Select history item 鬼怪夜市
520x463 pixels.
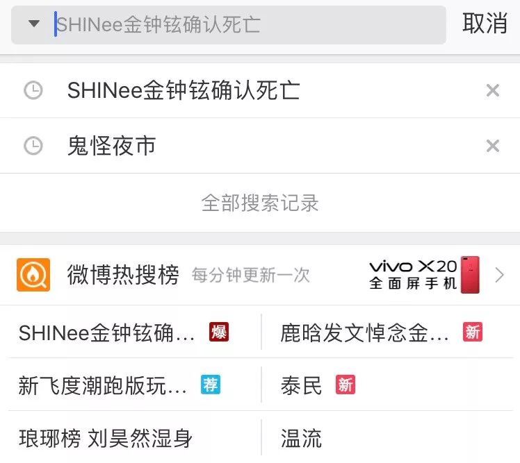click(112, 146)
